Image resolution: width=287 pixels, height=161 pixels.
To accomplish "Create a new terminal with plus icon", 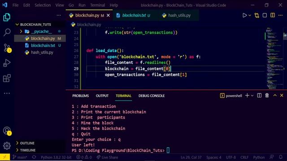I will click(x=247, y=95).
